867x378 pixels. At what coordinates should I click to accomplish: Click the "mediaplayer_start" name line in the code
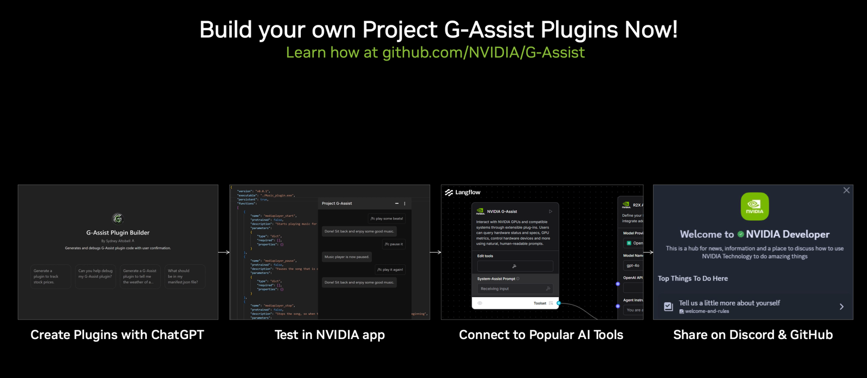(x=273, y=216)
